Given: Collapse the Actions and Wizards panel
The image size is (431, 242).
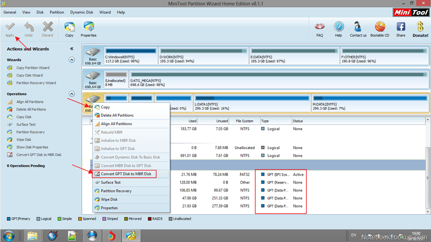Looking at the screenshot, I should click(x=71, y=48).
